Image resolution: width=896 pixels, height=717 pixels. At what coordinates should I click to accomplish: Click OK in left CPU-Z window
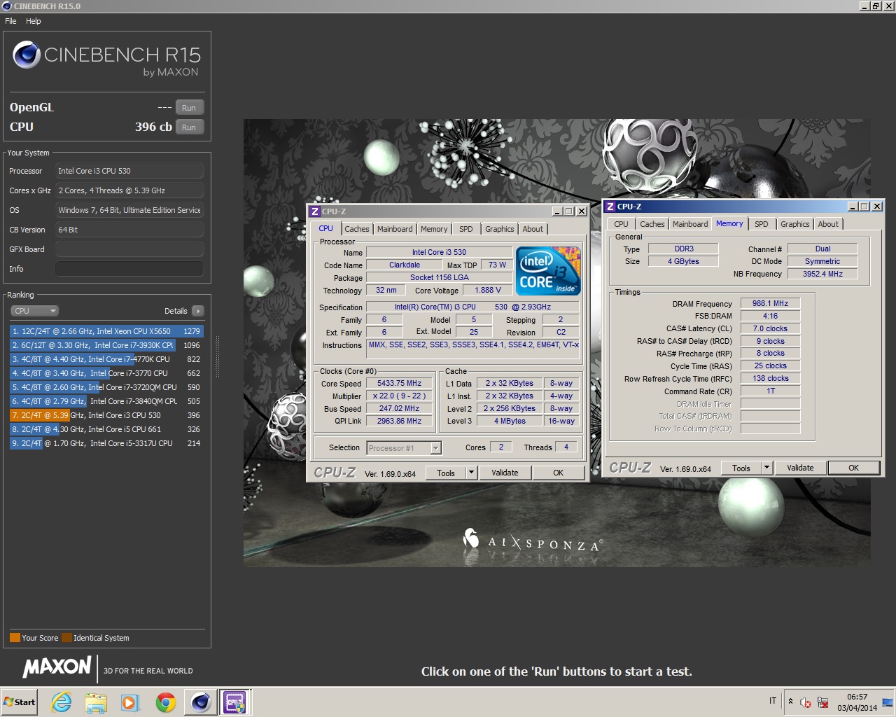click(x=558, y=473)
